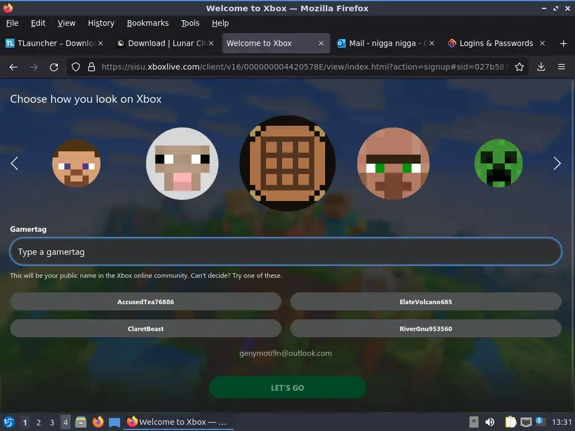This screenshot has height=431, width=575.
Task: Choose the creeper avatar picture
Action: point(499,163)
